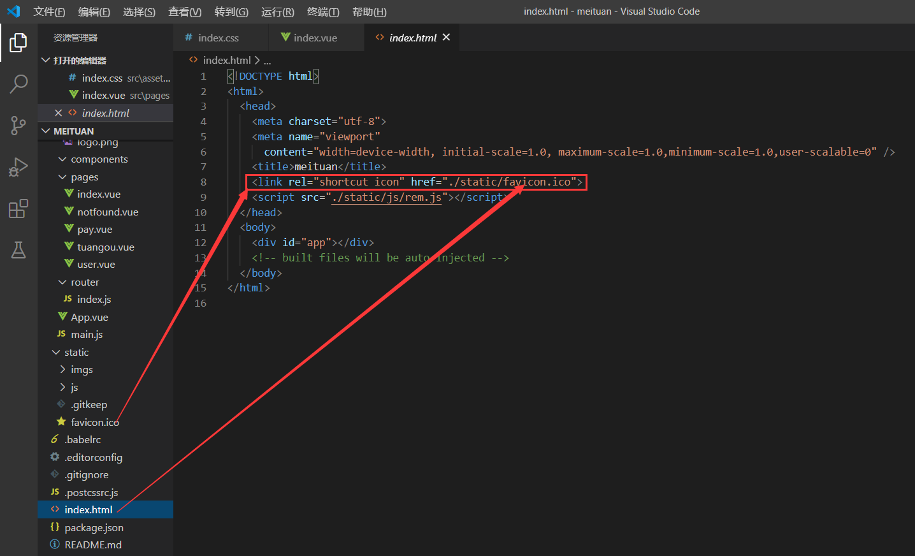Select index.html in project tree
The height and width of the screenshot is (556, 915).
pyautogui.click(x=106, y=509)
